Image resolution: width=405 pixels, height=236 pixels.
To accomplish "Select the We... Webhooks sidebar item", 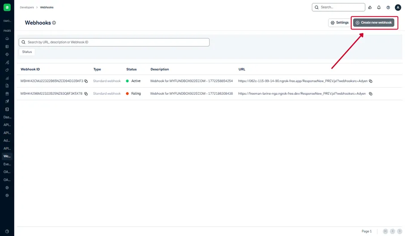I will tap(7, 156).
